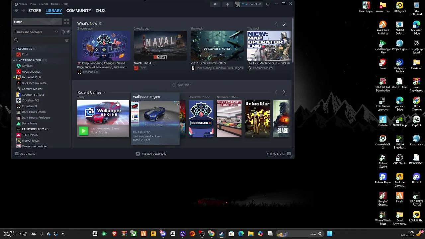Open the Recent Games shelf dropdown

[x=104, y=92]
